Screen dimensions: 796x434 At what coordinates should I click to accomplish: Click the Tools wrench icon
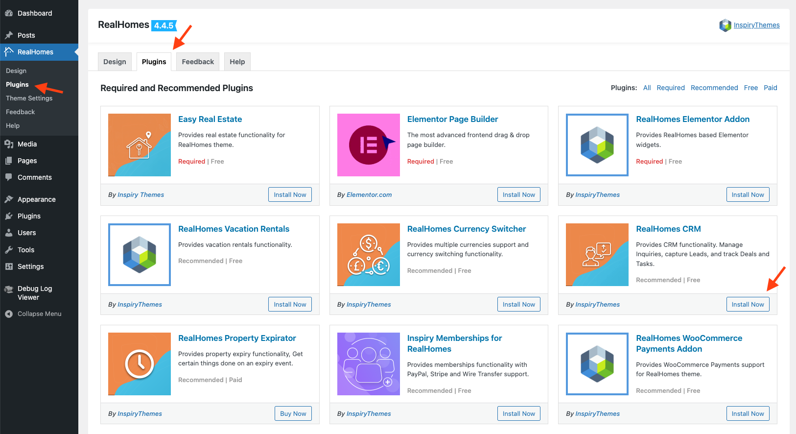(x=9, y=250)
